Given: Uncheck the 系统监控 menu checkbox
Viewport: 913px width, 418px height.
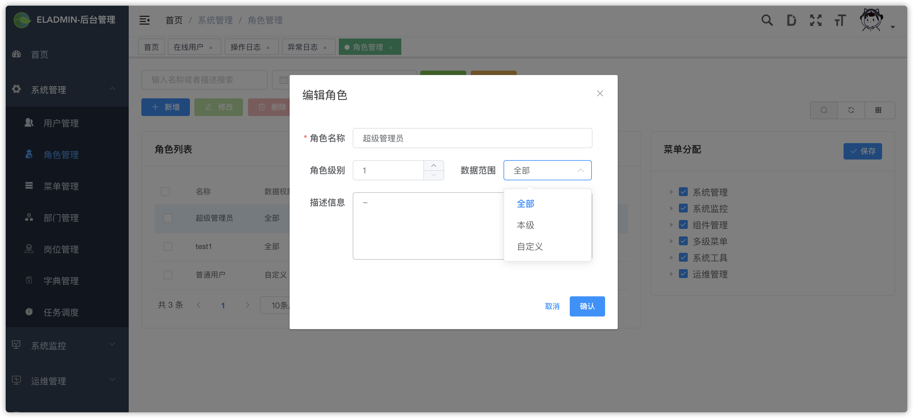Looking at the screenshot, I should point(683,208).
